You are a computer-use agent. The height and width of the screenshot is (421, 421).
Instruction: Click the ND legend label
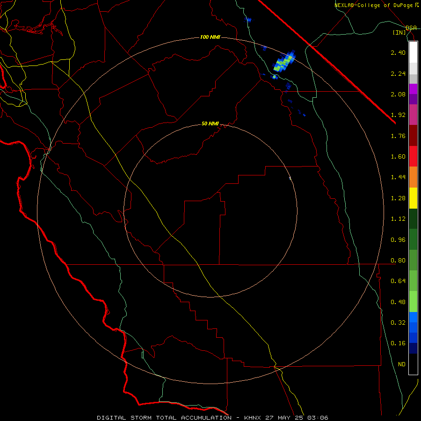402,364
